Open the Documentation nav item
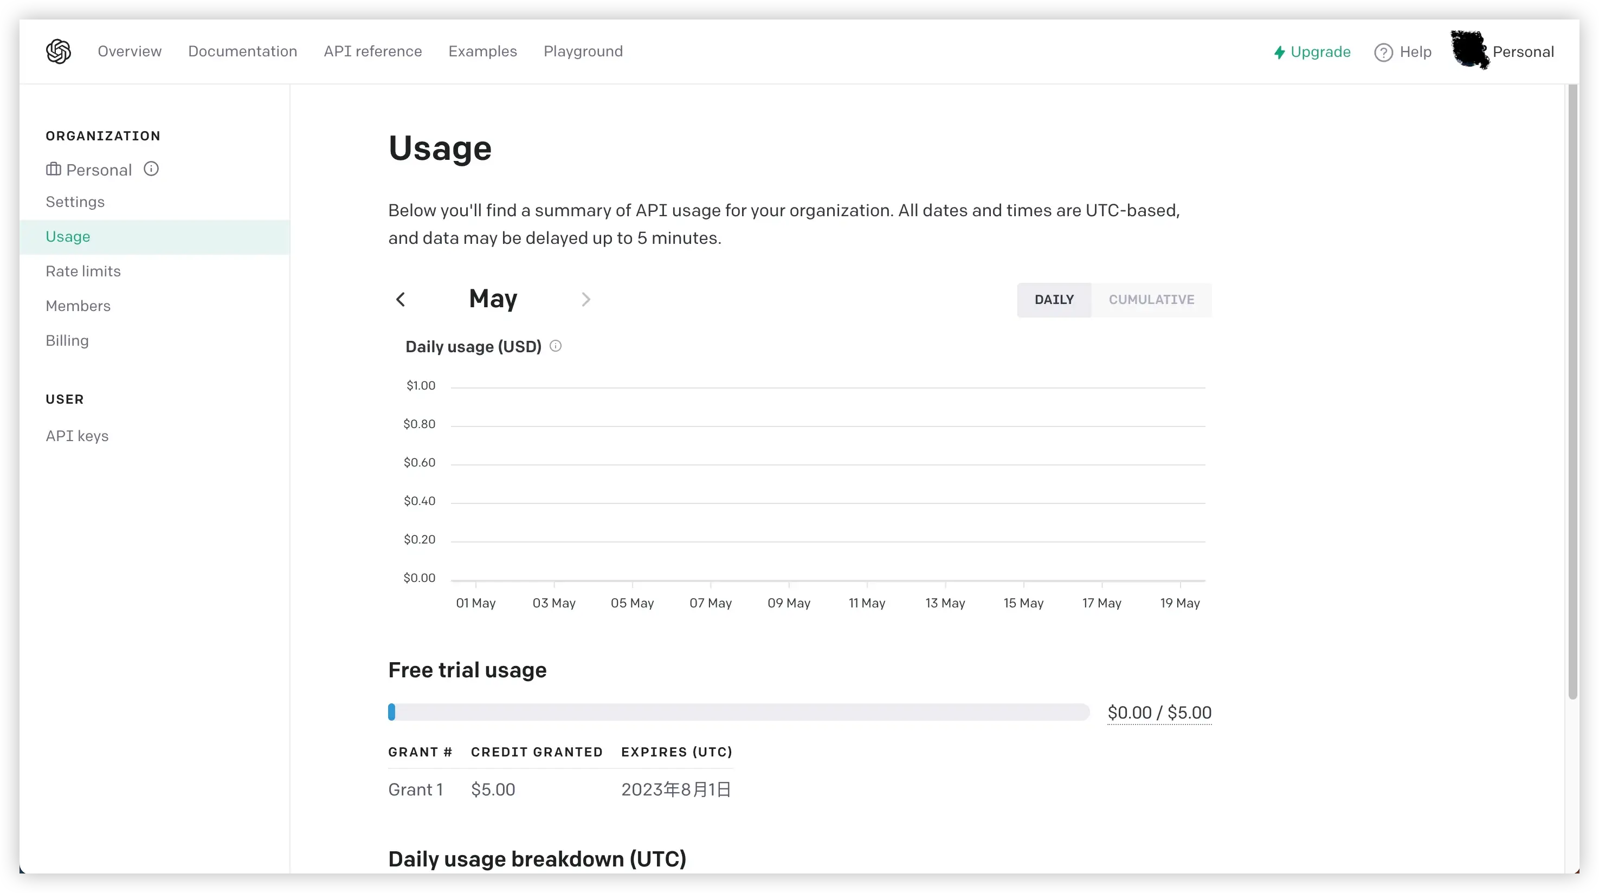1599x893 pixels. tap(243, 51)
